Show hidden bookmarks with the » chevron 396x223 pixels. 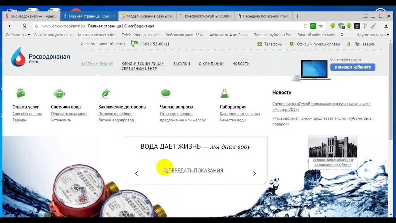[x=342, y=35]
